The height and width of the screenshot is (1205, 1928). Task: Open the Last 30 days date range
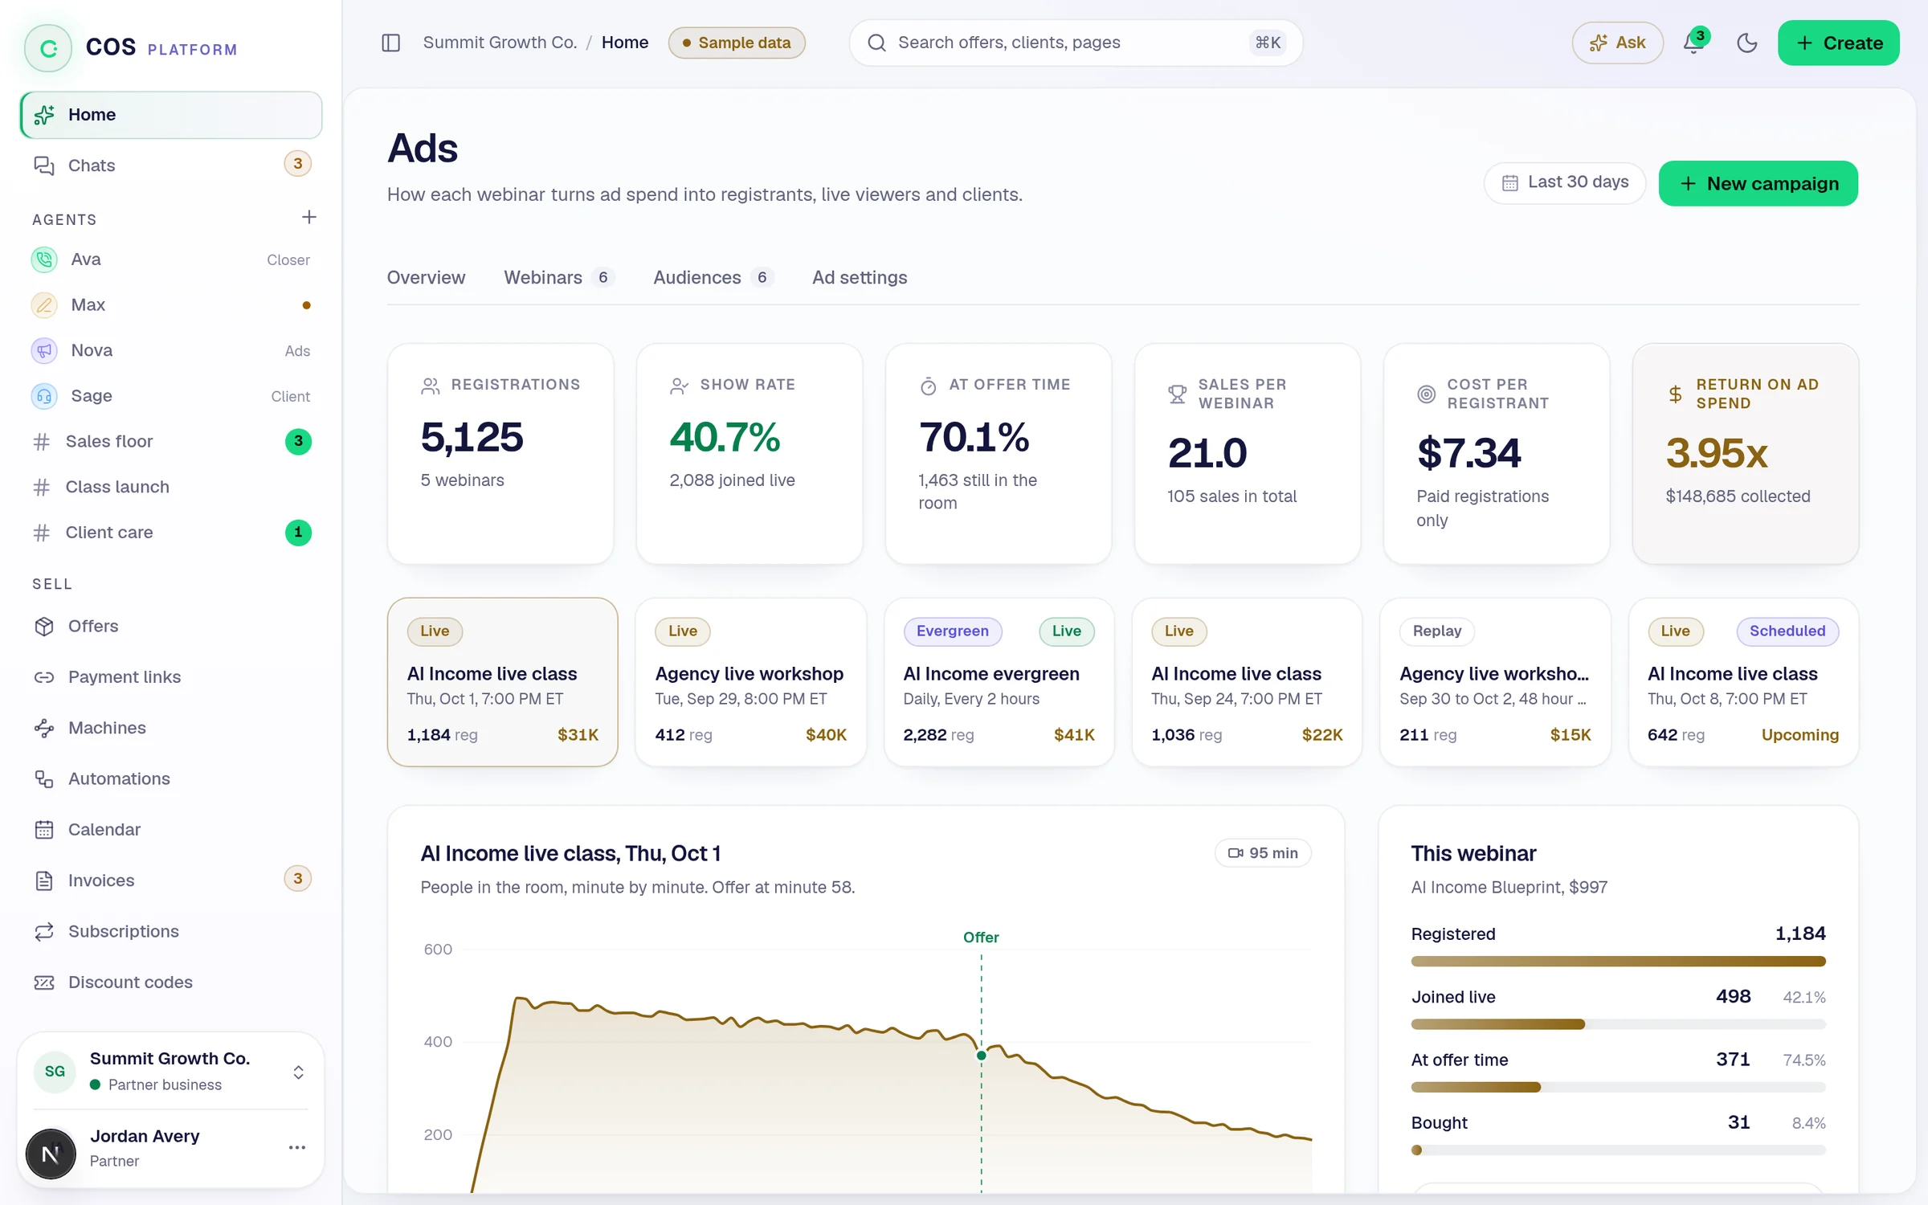point(1565,182)
